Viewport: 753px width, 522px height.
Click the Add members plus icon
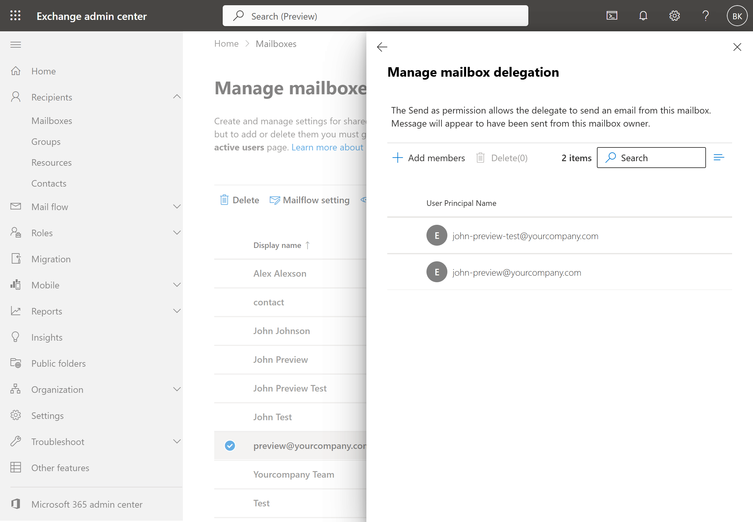397,158
